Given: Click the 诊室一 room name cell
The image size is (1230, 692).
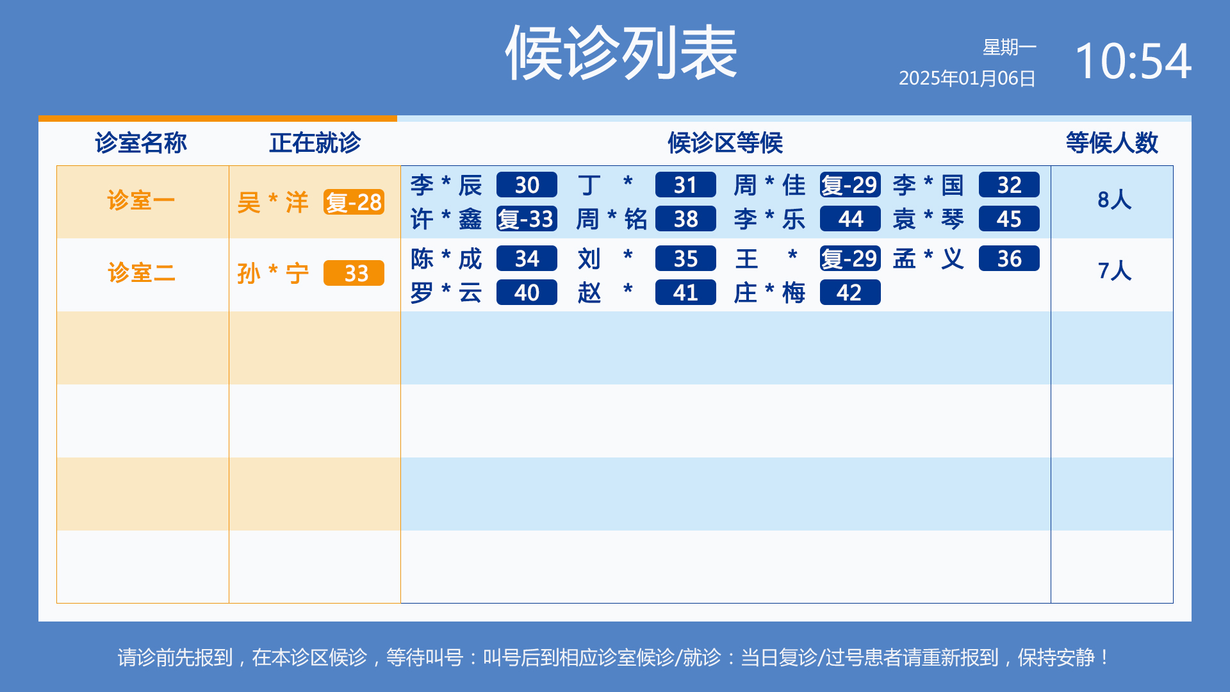Looking at the screenshot, I should tap(142, 201).
